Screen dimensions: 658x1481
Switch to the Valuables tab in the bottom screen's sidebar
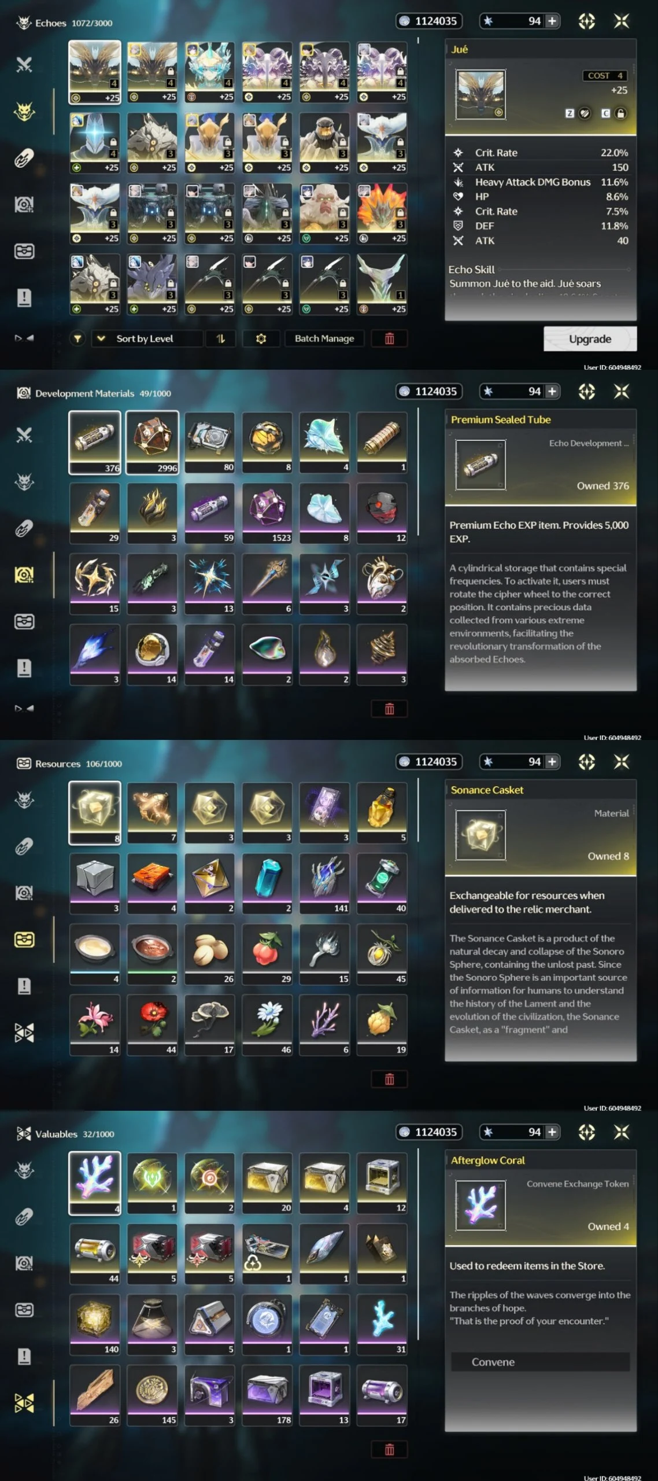pyautogui.click(x=24, y=1402)
